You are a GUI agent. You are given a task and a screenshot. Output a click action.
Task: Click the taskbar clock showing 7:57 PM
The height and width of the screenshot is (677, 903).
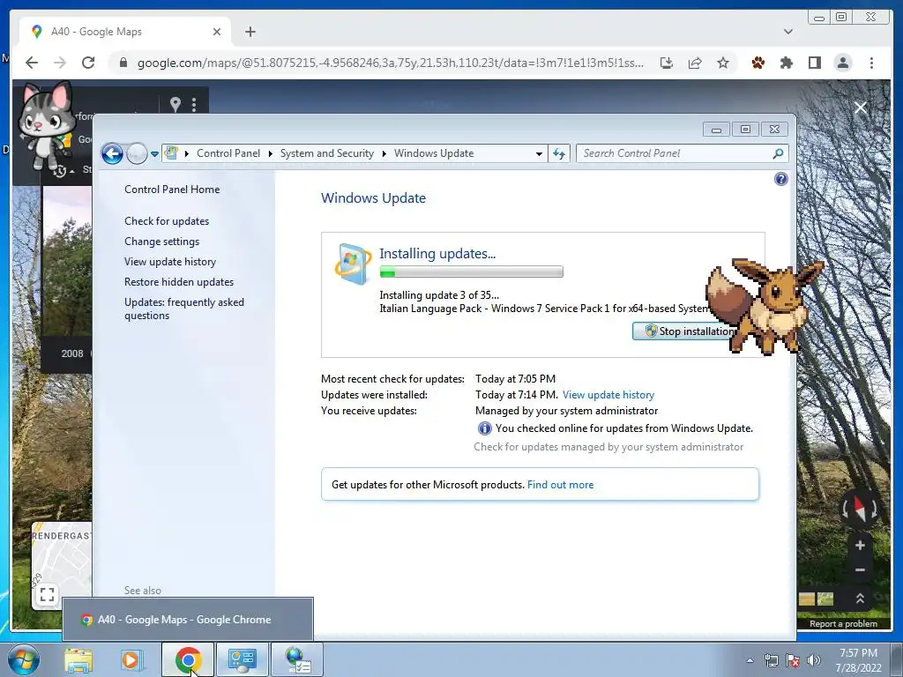click(858, 660)
